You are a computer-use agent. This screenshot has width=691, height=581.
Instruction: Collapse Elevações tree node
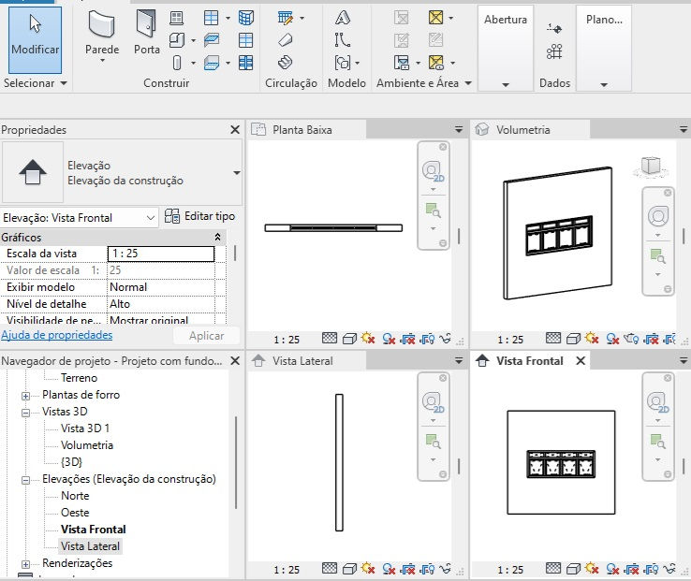pos(25,480)
